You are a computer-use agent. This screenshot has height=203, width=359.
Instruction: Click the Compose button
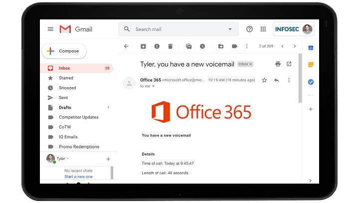point(64,51)
